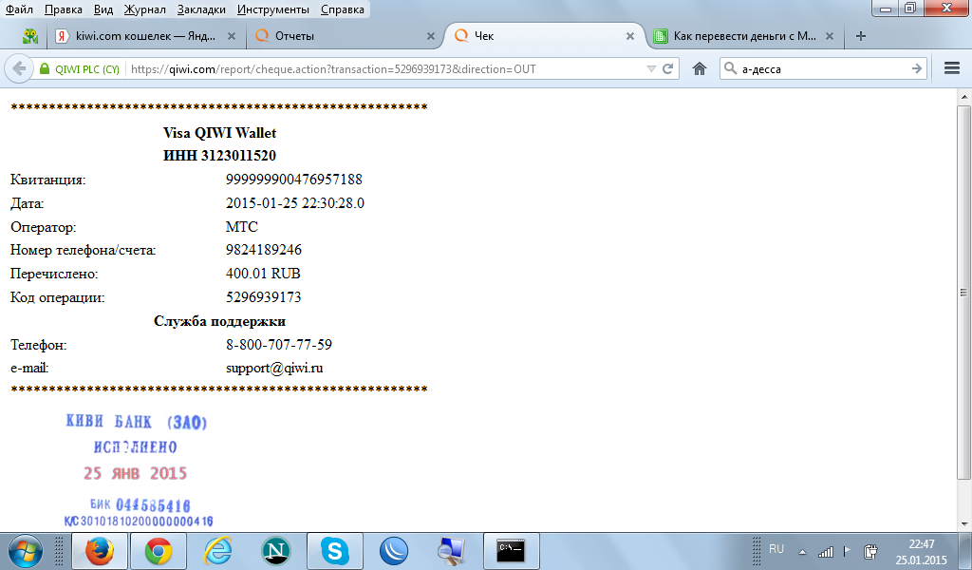Click the RU language indicator
The width and height of the screenshot is (972, 570).
pos(776,549)
